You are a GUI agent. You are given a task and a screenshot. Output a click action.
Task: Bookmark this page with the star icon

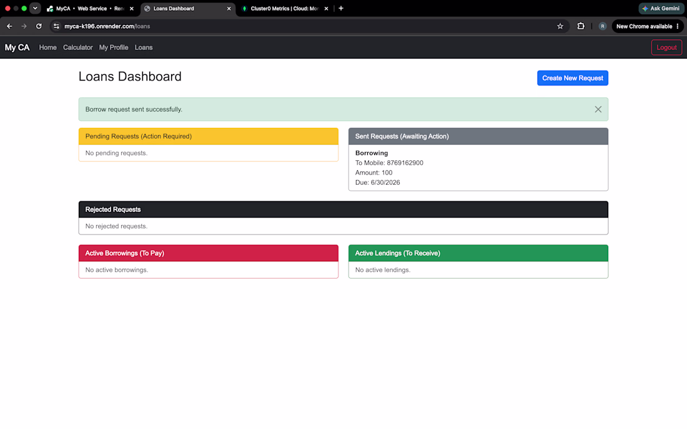[560, 26]
